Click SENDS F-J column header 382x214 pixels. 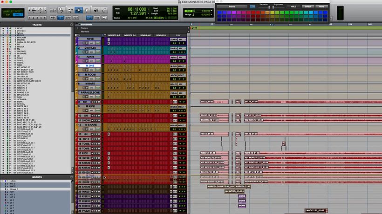(161, 35)
